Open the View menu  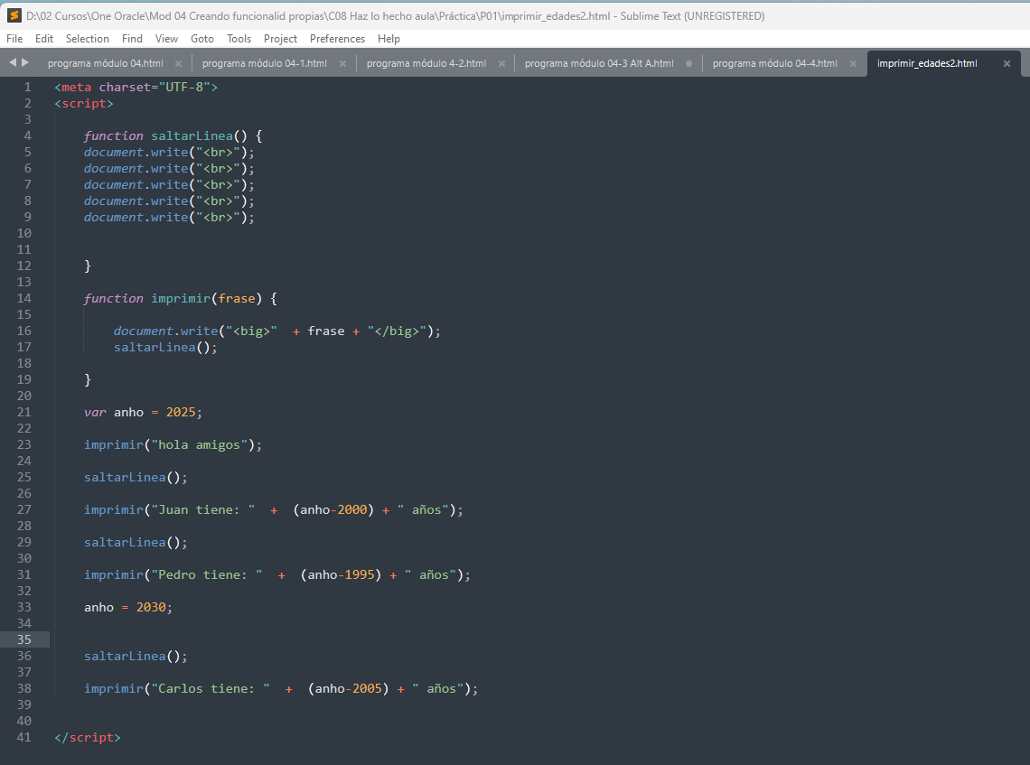[166, 39]
